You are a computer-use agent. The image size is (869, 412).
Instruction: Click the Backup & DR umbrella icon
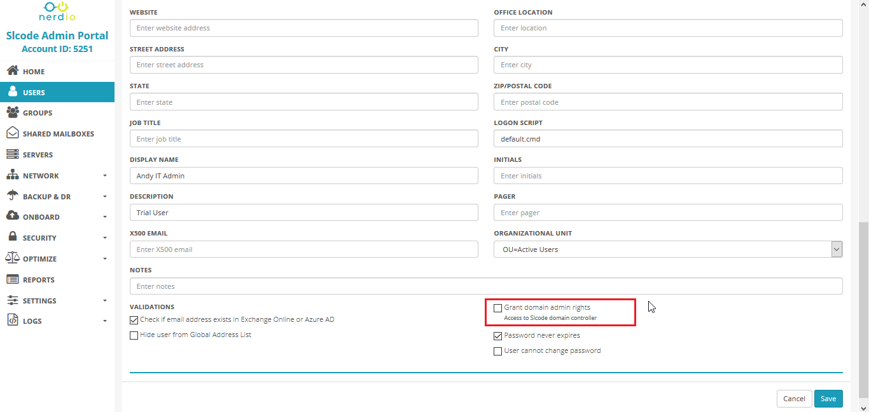point(12,196)
